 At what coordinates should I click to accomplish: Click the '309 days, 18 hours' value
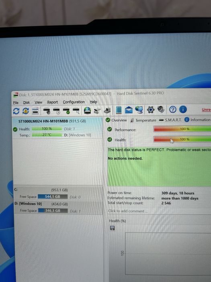[x=178, y=193]
